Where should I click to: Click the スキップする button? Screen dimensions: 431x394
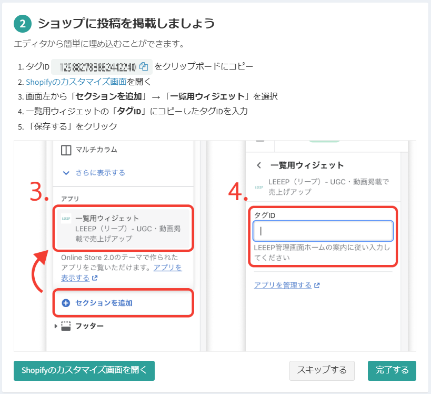coord(322,371)
